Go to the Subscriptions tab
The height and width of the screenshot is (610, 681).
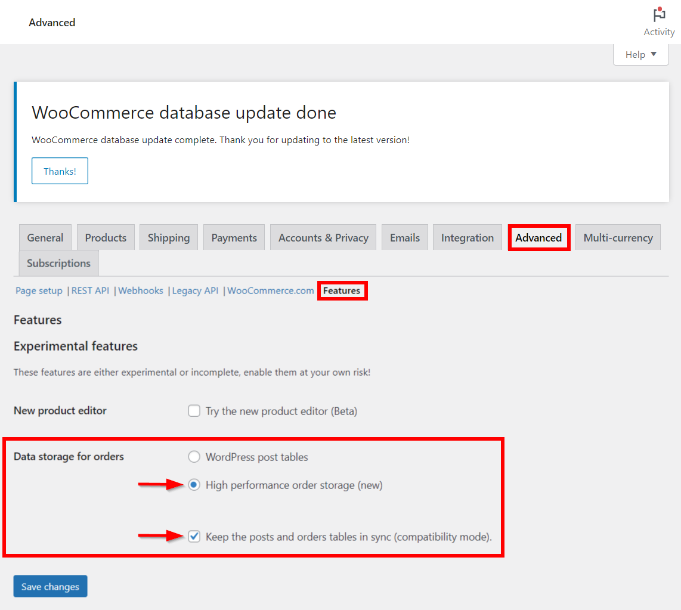[58, 263]
